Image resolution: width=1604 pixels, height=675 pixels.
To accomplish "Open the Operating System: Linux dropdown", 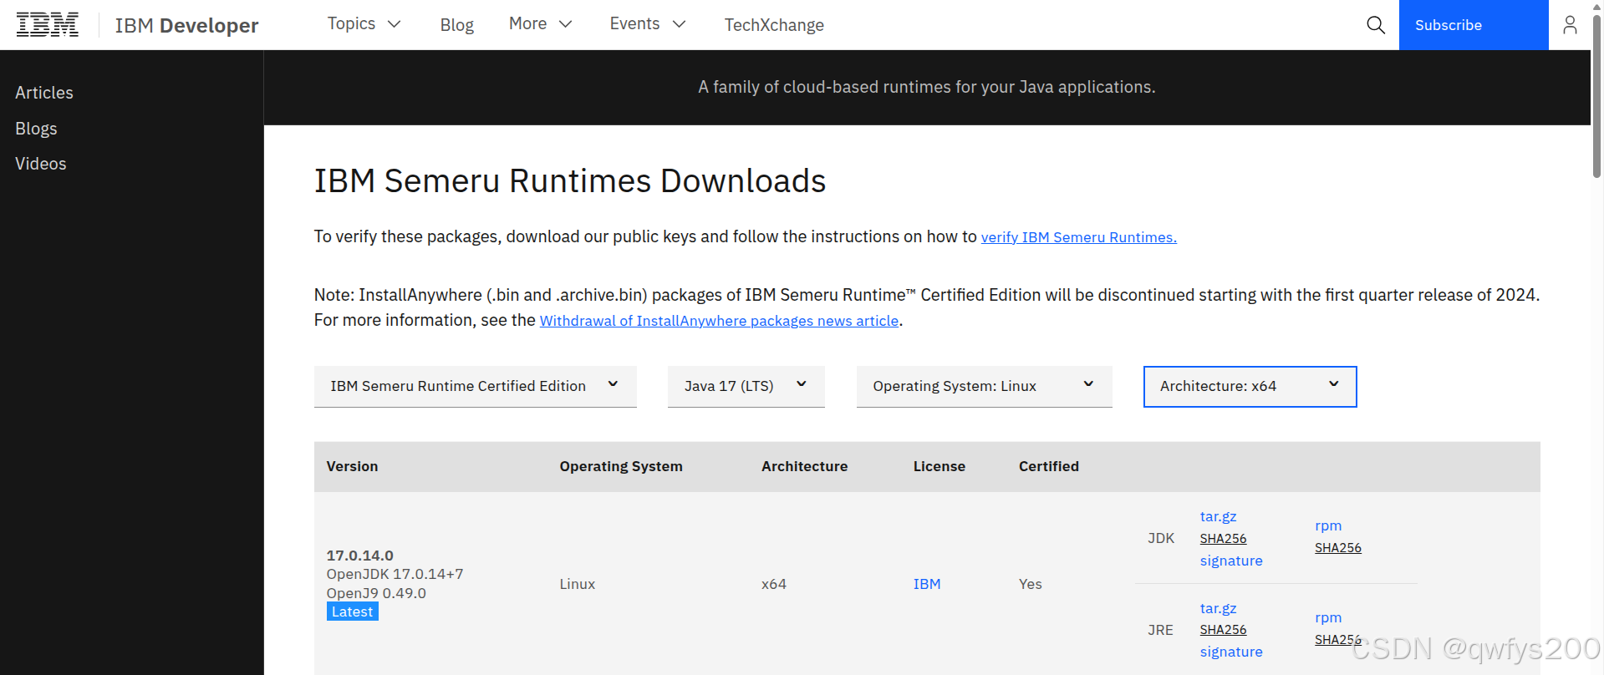I will pyautogui.click(x=984, y=386).
